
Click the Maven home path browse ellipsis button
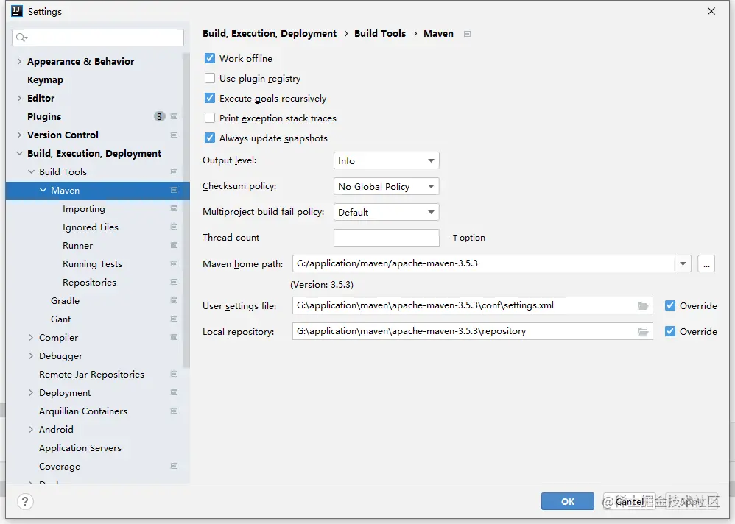706,263
